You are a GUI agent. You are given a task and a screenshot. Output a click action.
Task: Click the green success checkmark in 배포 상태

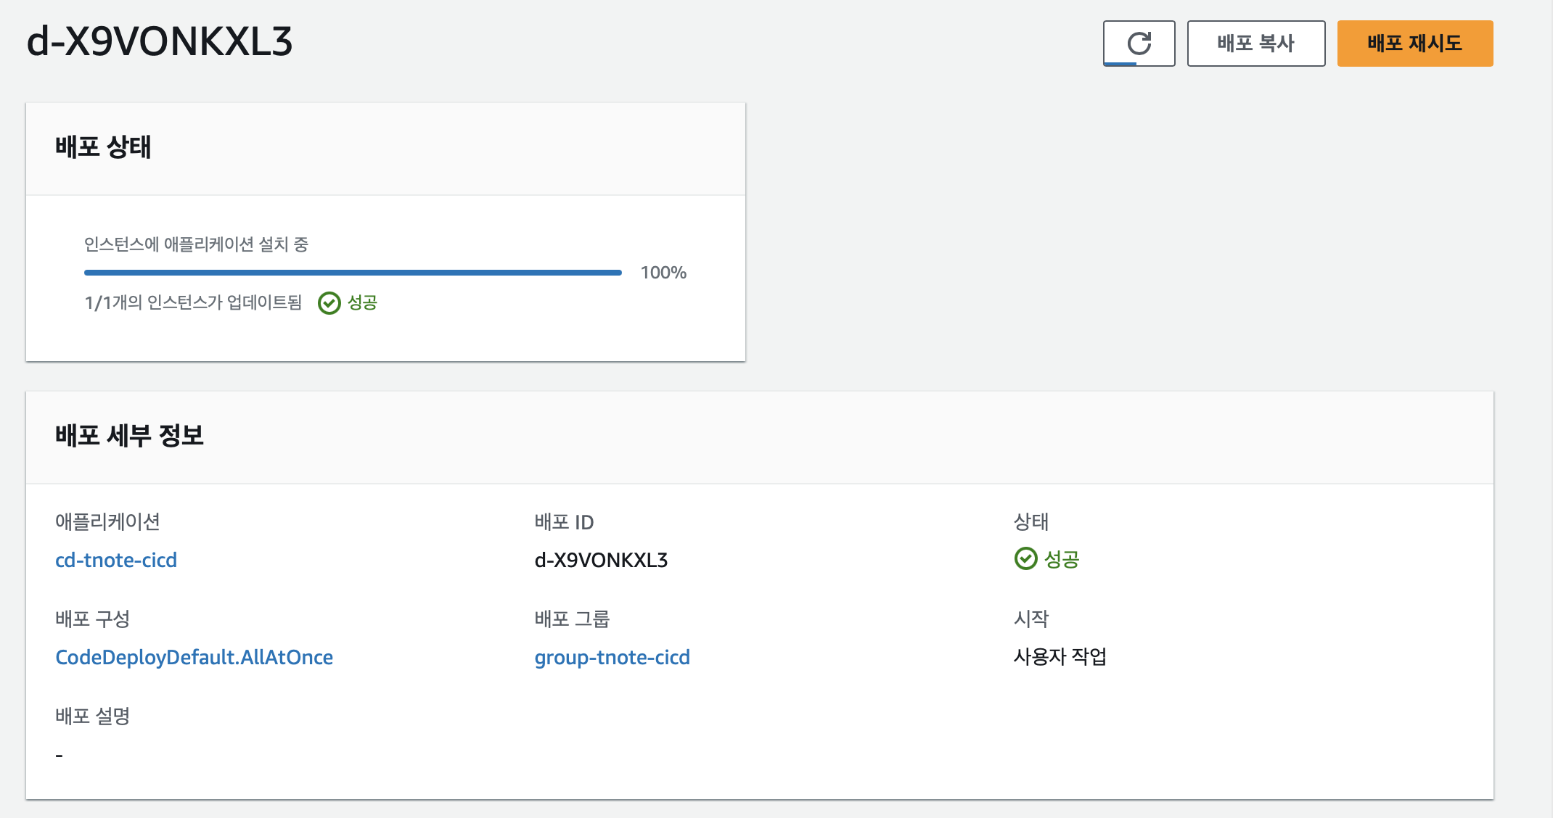pos(329,303)
